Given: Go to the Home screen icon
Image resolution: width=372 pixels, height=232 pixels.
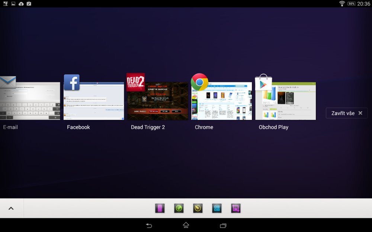Looking at the screenshot, I should 186,225.
